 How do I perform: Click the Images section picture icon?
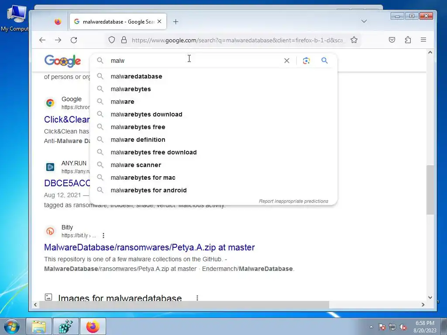[x=48, y=297]
